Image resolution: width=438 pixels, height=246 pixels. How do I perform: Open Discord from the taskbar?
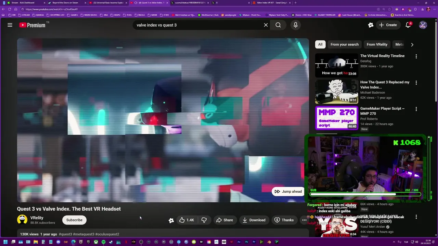58,242
